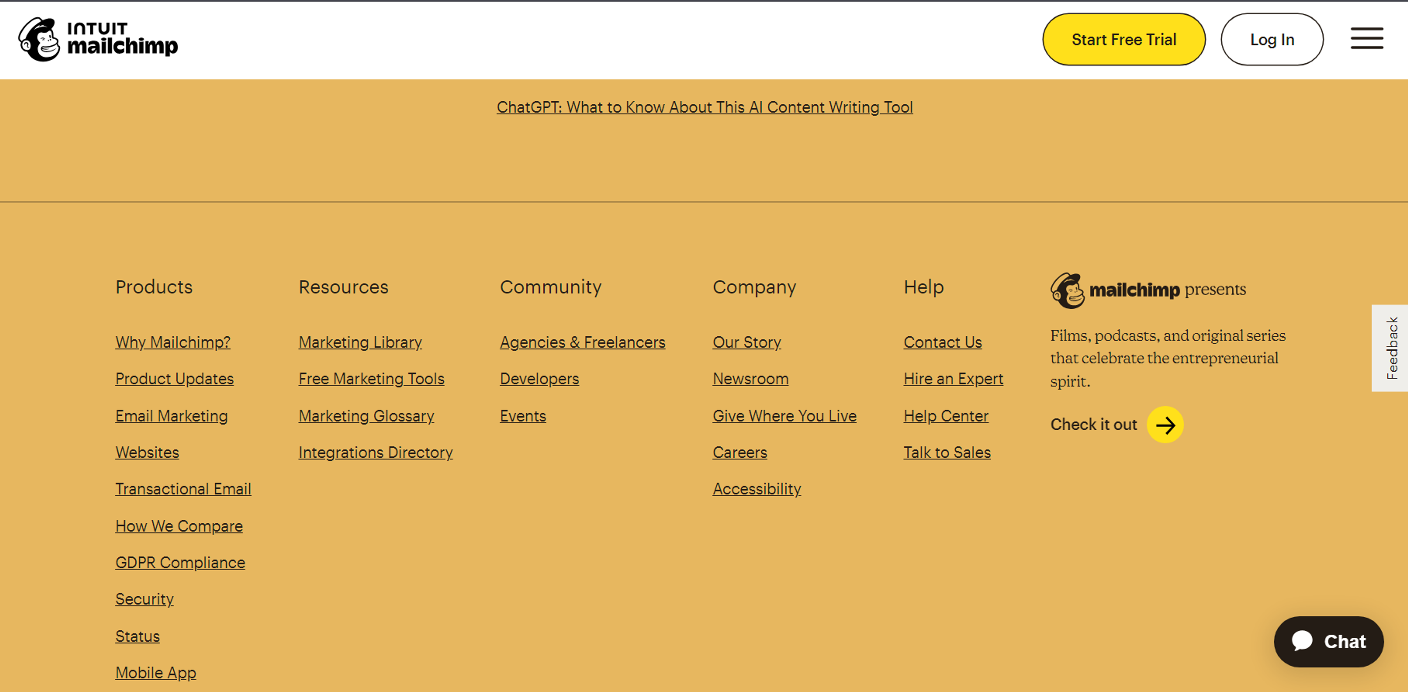Open the Marketing Library link
Viewport: 1408px width, 692px height.
[360, 342]
